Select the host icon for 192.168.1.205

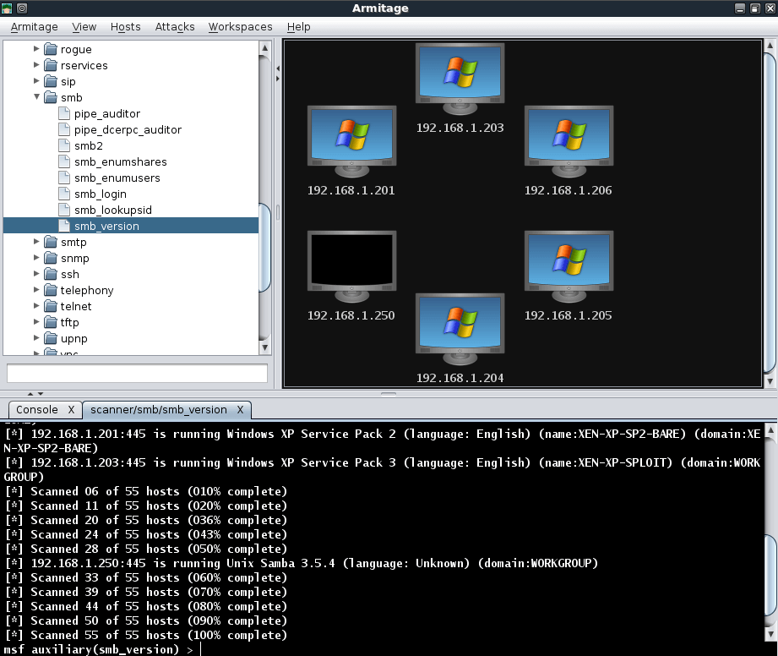[569, 264]
